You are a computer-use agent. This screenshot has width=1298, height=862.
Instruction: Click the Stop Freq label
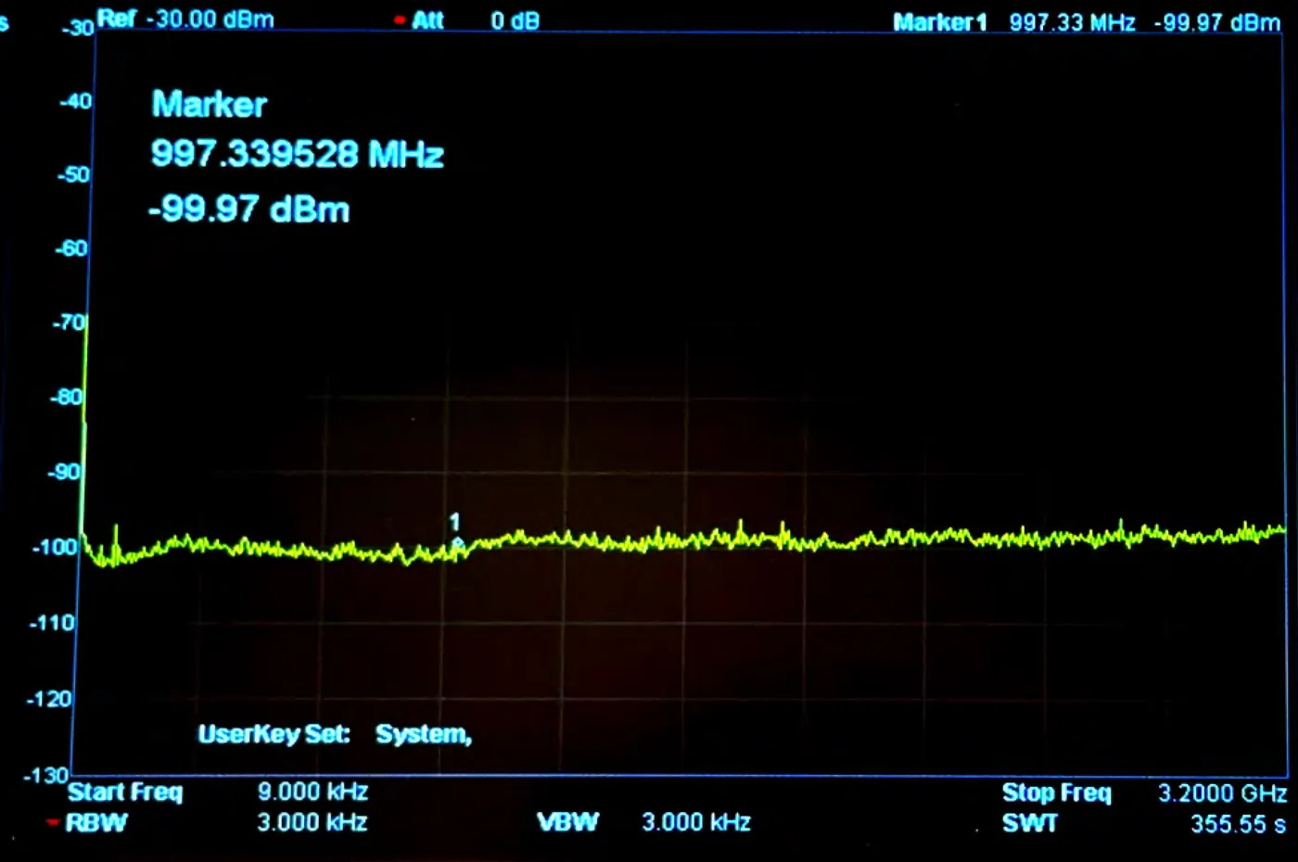click(1056, 793)
